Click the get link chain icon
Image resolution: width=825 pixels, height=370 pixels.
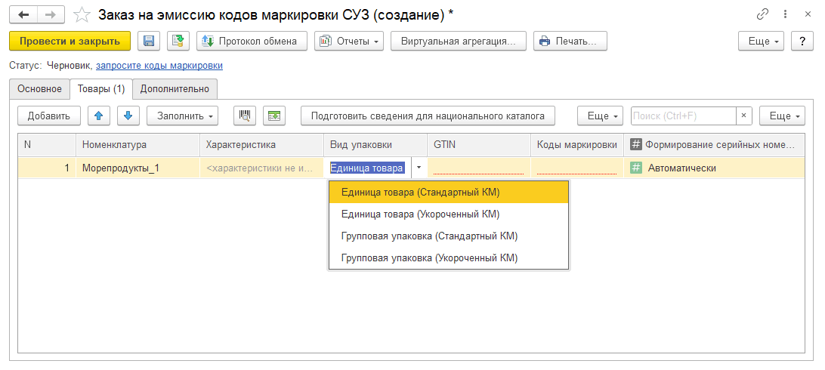click(x=762, y=14)
